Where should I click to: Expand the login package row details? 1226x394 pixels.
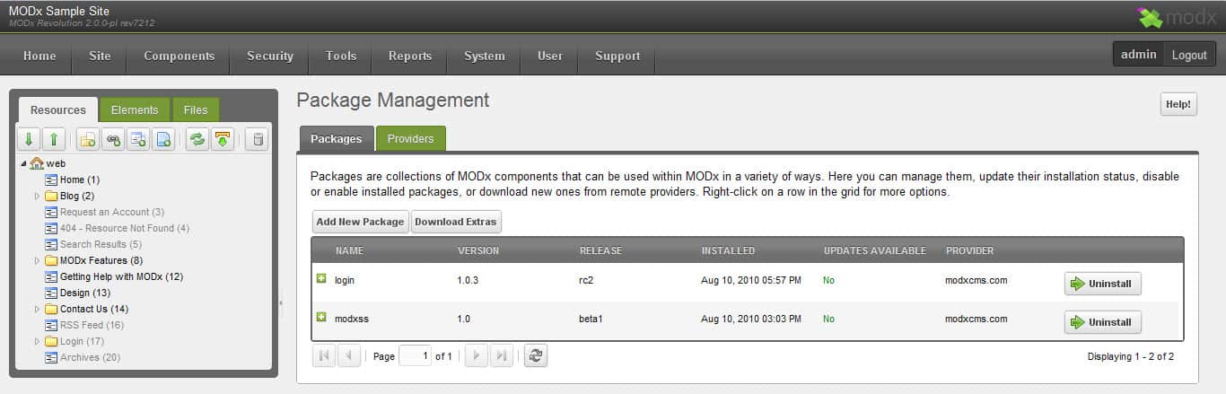tap(321, 279)
